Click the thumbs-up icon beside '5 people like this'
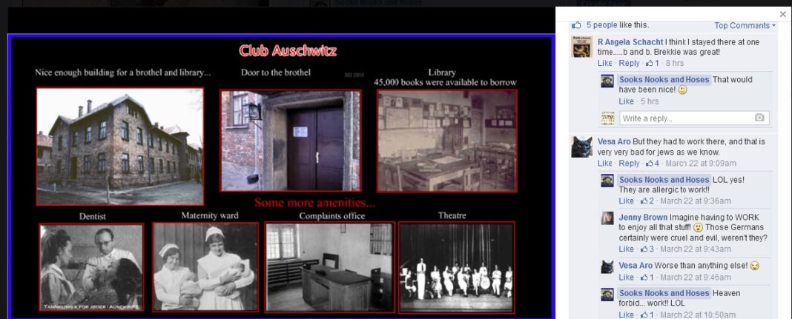 pyautogui.click(x=576, y=24)
